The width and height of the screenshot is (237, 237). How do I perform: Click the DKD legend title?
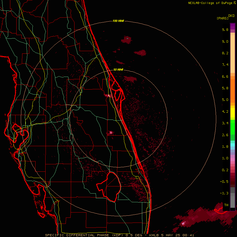(231, 16)
